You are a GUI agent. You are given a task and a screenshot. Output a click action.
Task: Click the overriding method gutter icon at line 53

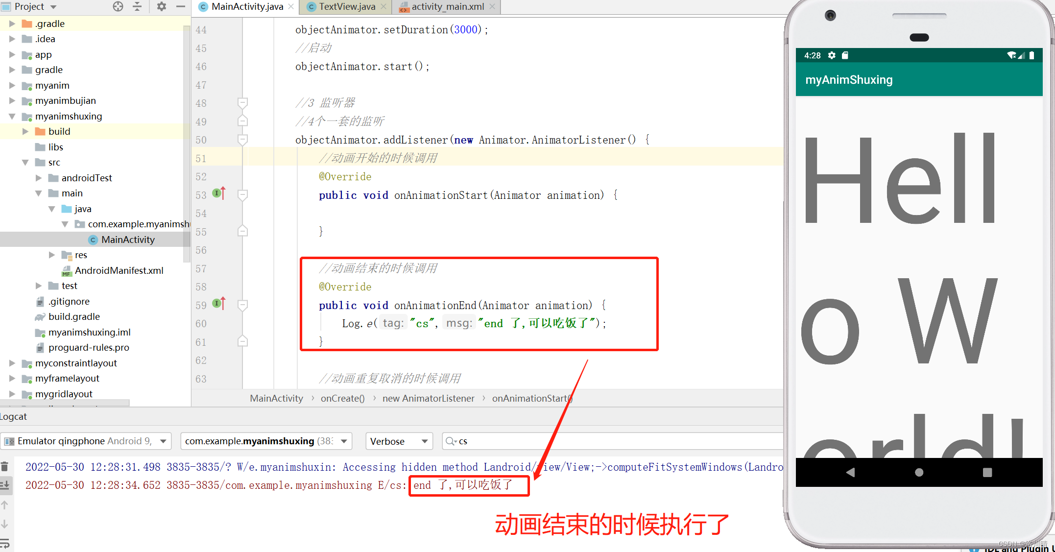[x=218, y=193]
